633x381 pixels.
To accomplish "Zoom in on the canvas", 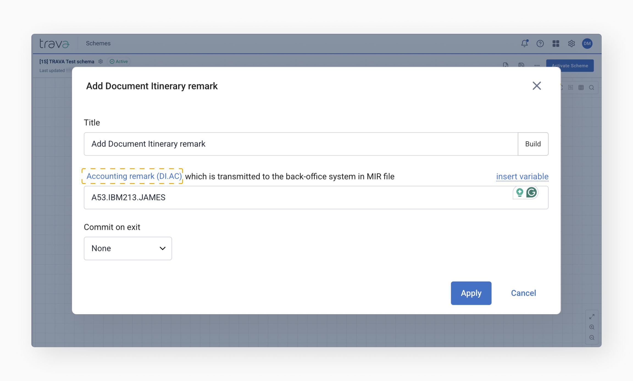I will point(592,327).
